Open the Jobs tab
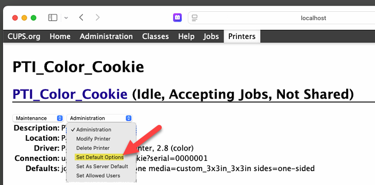The image size is (375, 185). (211, 36)
